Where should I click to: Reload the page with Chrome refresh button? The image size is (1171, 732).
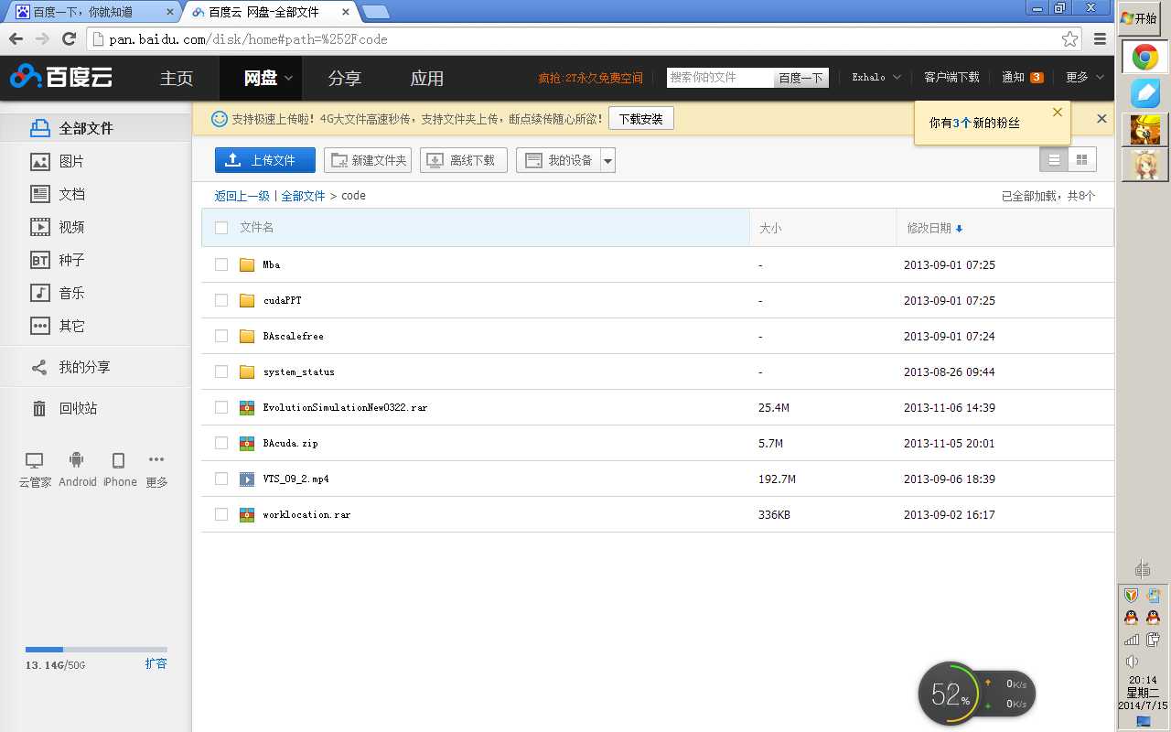69,38
